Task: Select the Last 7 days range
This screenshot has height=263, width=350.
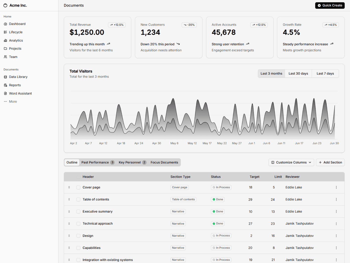Action: [x=325, y=73]
